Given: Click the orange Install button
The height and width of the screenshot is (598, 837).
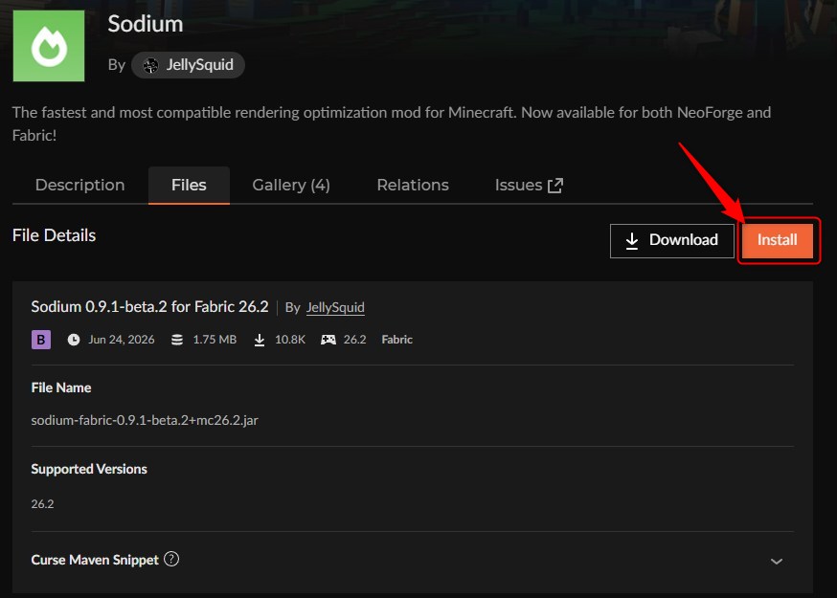Looking at the screenshot, I should (778, 240).
